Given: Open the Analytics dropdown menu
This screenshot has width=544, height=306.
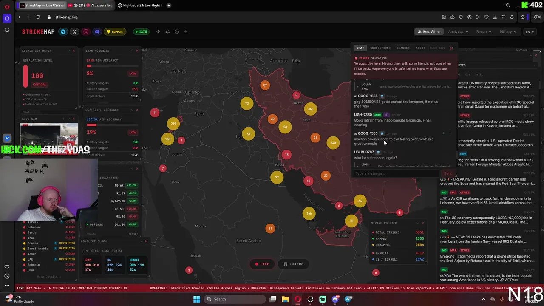Looking at the screenshot, I should tap(458, 31).
